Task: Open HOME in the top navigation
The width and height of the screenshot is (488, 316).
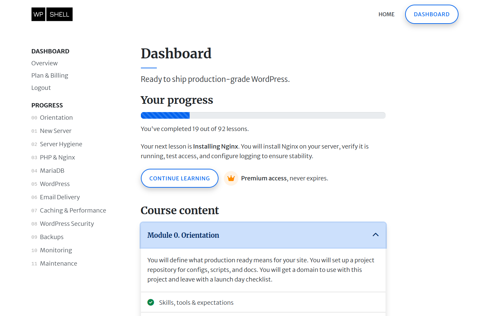Action: (x=386, y=14)
